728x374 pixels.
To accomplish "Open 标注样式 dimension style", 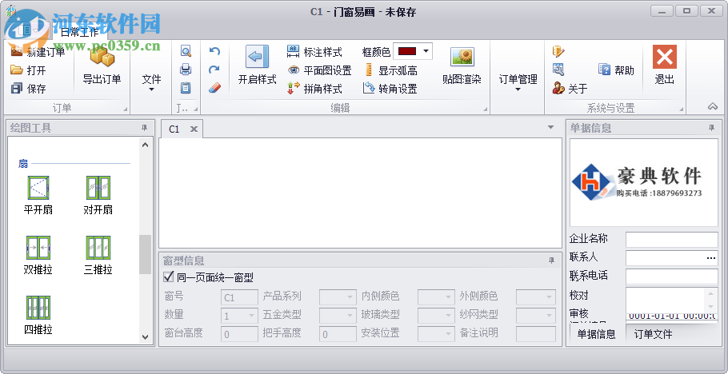I will pyautogui.click(x=314, y=52).
